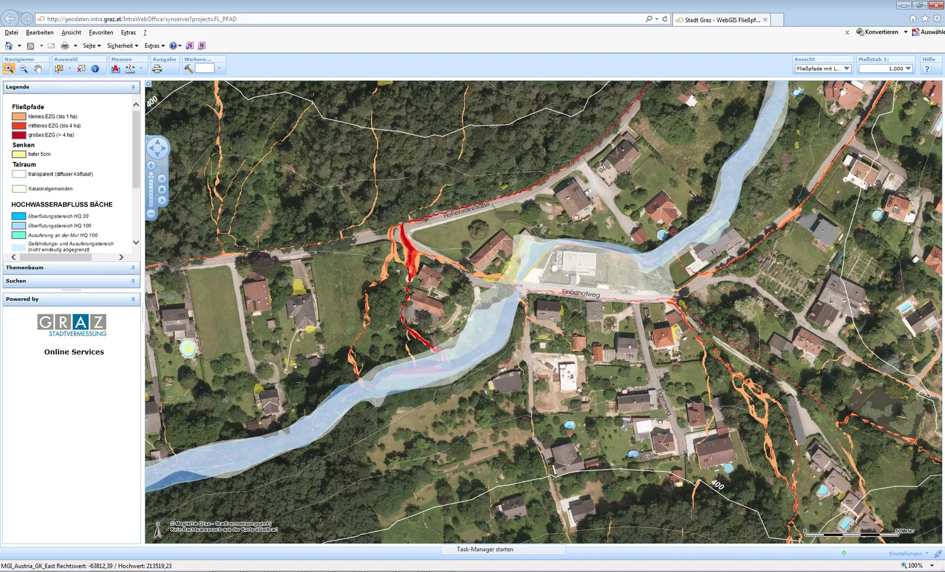
Task: Open the Favoriten menu
Action: click(101, 32)
